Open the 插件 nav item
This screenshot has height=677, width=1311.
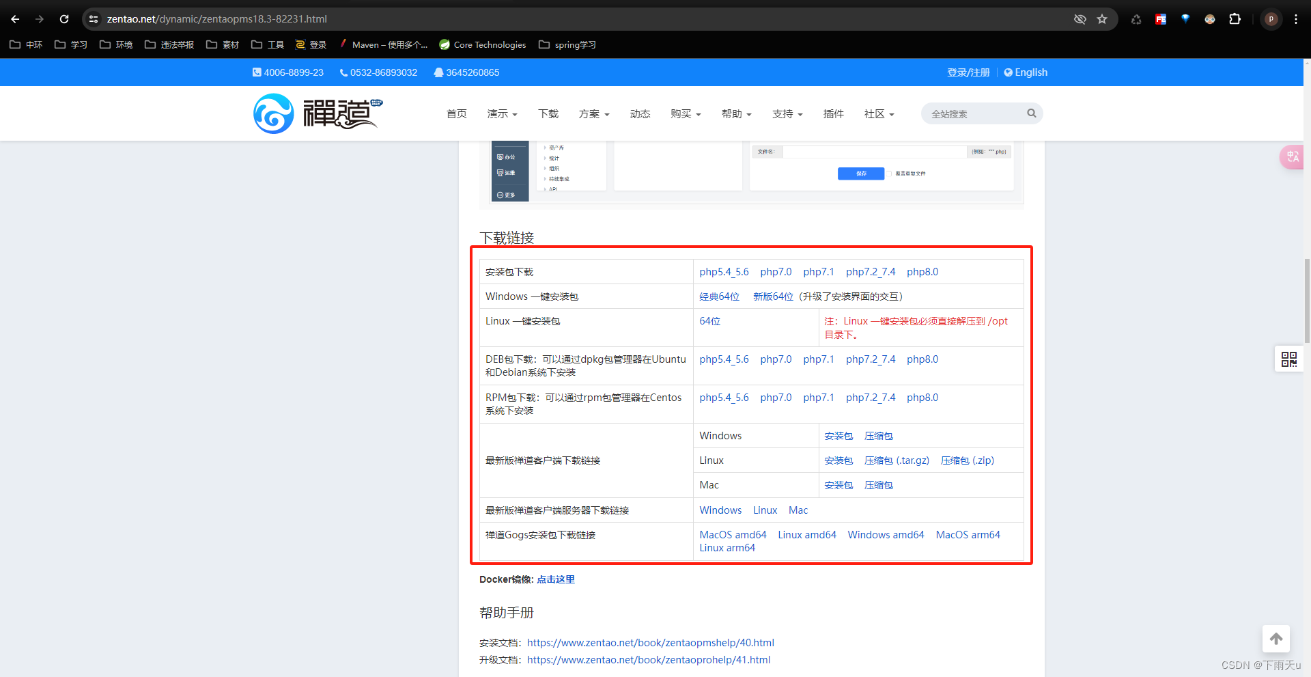tap(833, 114)
